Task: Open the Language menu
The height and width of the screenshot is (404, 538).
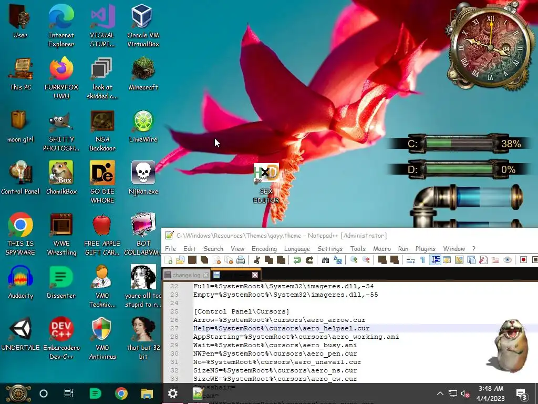Action: (297, 248)
